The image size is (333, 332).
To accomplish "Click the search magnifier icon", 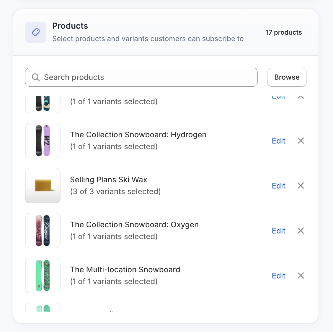I will tap(36, 77).
